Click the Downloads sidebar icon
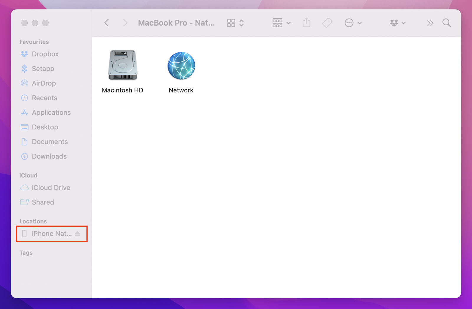 pyautogui.click(x=24, y=156)
